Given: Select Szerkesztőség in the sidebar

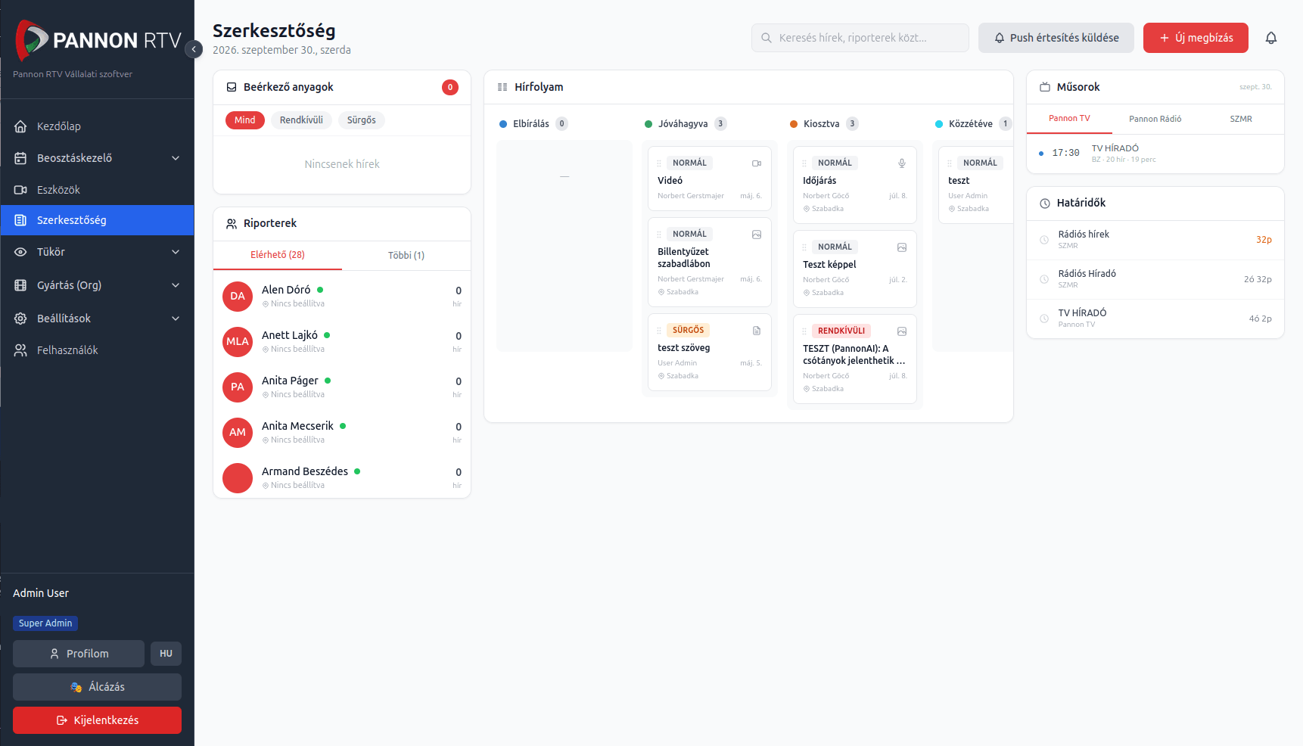Looking at the screenshot, I should (x=97, y=220).
